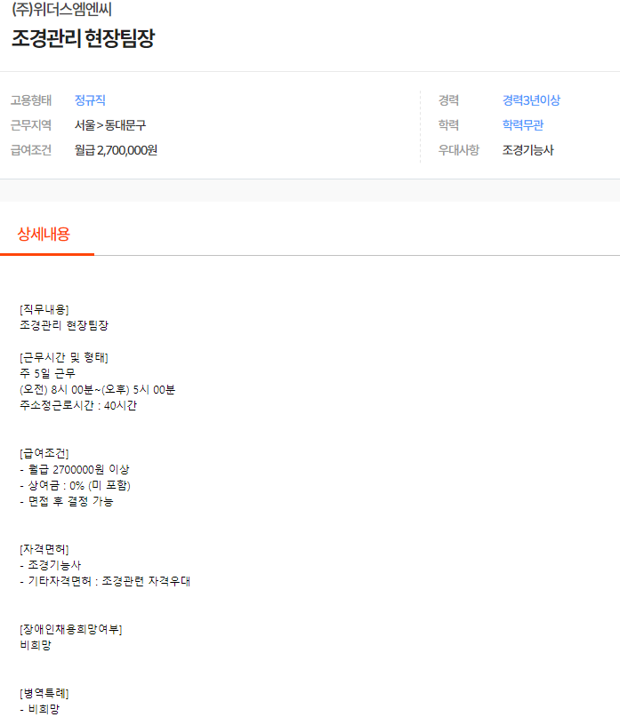This screenshot has height=725, width=620.
Task: Click the 고용형태 label
Action: click(31, 100)
